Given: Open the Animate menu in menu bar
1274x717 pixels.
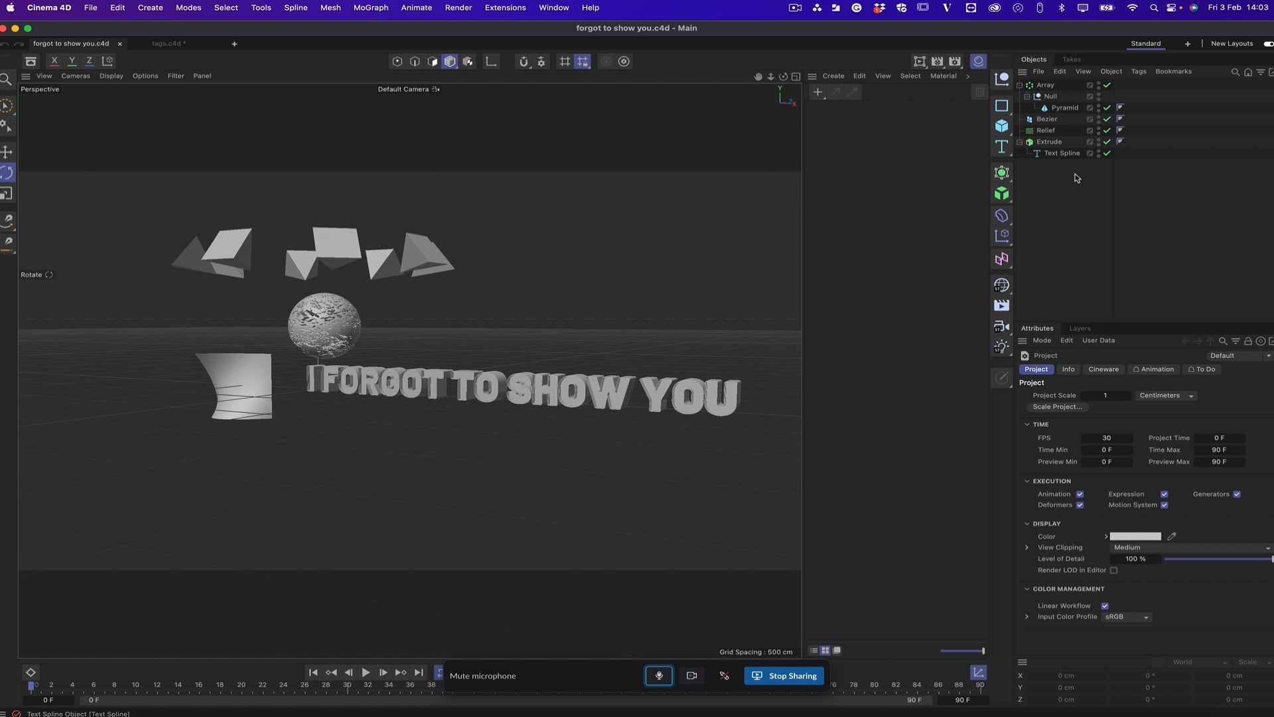Looking at the screenshot, I should [x=417, y=7].
